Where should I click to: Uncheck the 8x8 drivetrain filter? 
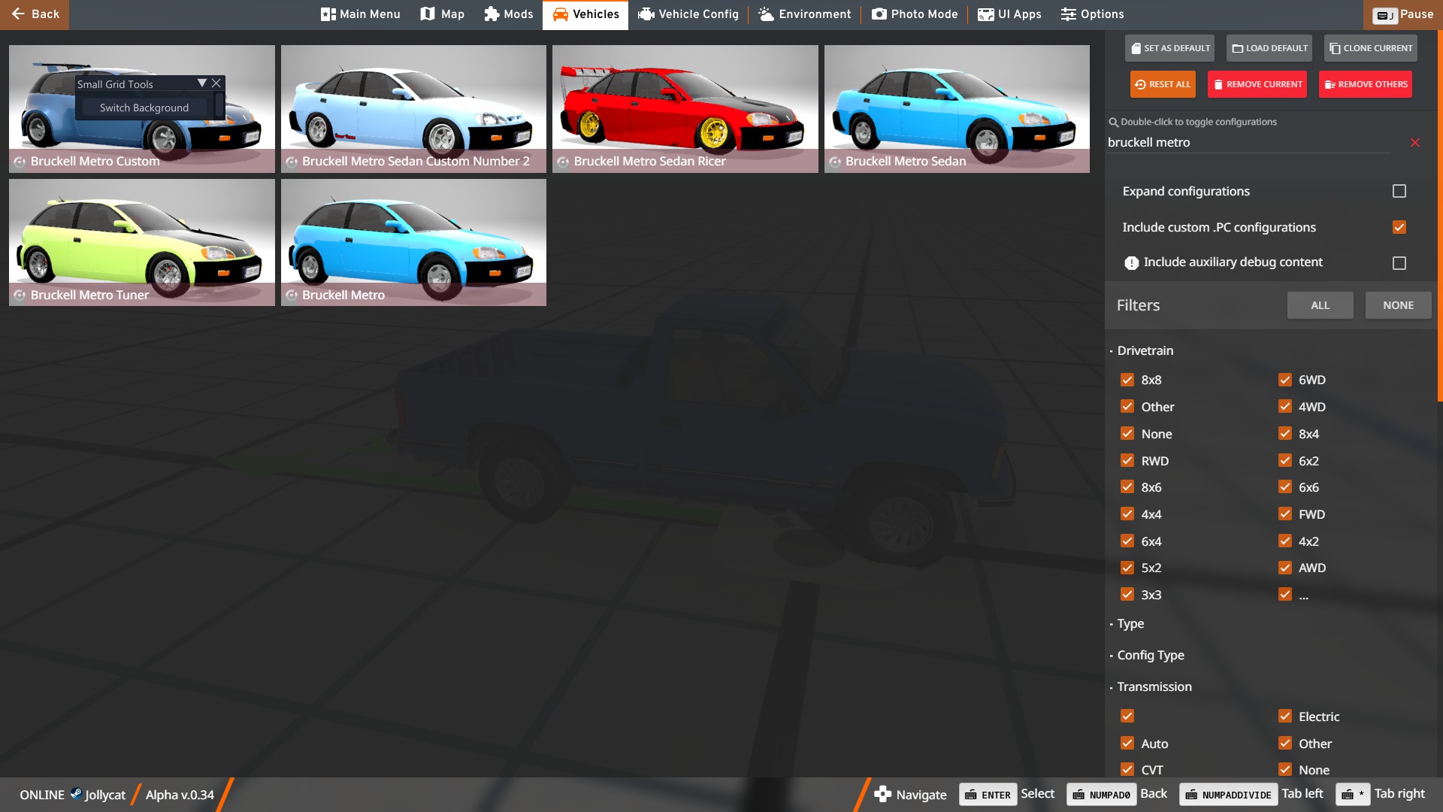point(1127,380)
